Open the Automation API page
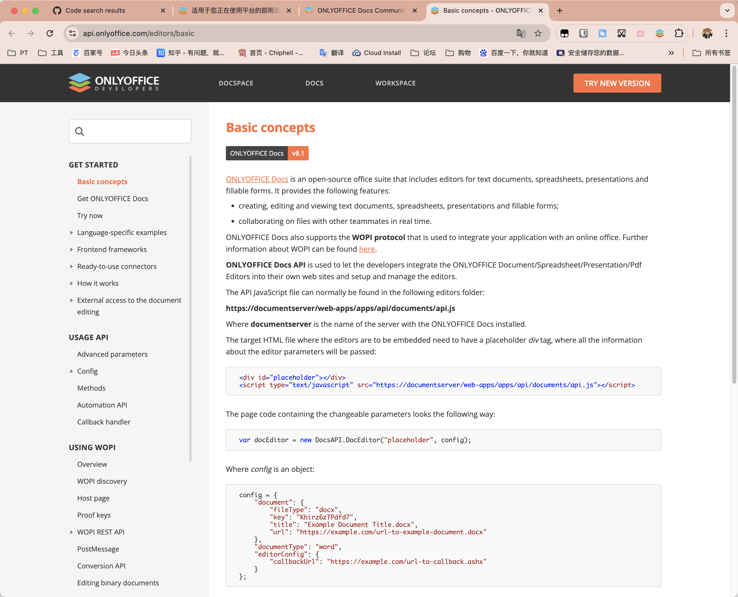 coord(102,405)
